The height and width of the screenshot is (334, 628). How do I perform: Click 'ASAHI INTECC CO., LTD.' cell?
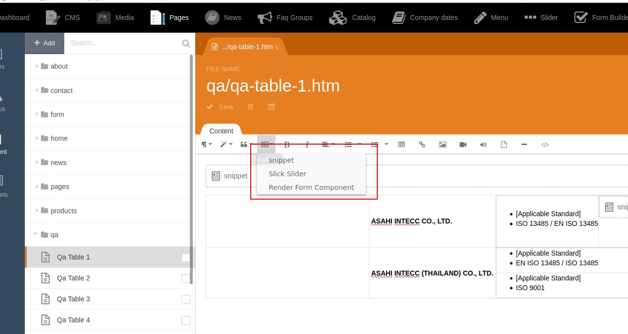pyautogui.click(x=433, y=221)
